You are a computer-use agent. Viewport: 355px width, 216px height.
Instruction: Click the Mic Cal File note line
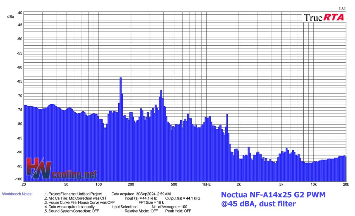[x=76, y=198]
